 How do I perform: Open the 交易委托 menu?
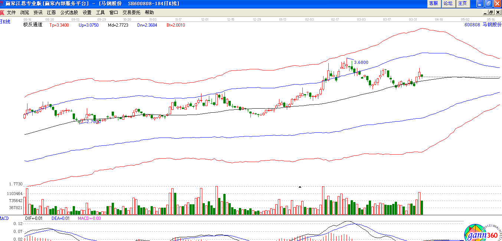(x=131, y=12)
